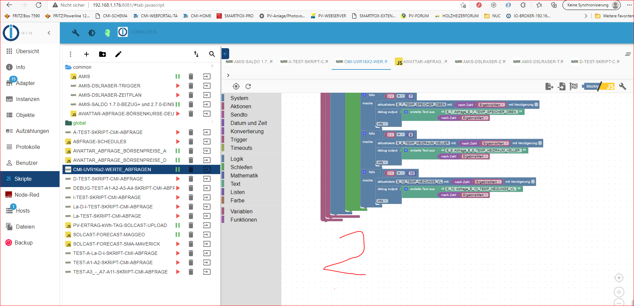Image resolution: width=634 pixels, height=306 pixels.
Task: Pause the CMI-UVR16x2-WERTE_ABFRAGEN script
Action: point(178,169)
